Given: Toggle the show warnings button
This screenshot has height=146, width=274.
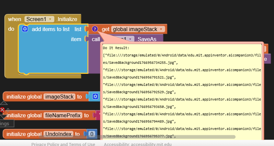Looking at the screenshot, I should tap(6, 123).
